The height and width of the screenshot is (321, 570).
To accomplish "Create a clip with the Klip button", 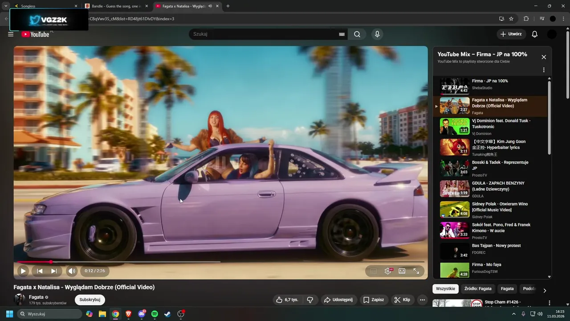I will (x=402, y=300).
